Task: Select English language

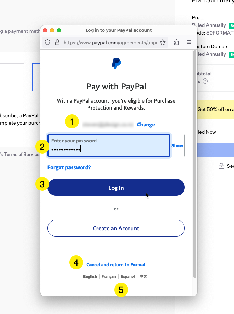Action: point(90,276)
